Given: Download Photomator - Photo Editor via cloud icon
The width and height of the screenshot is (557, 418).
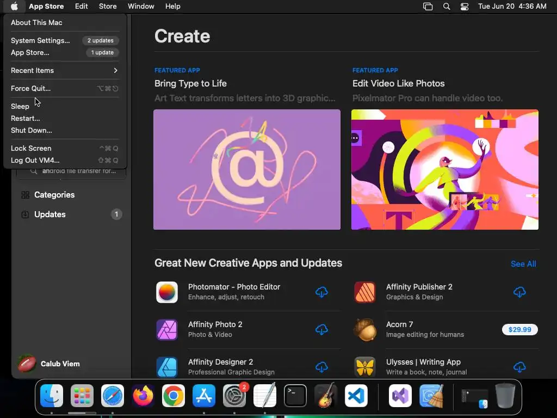Looking at the screenshot, I should [321, 292].
